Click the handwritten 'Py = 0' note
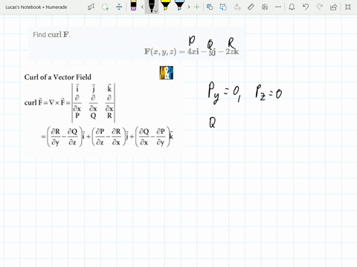357x267 pixels. [x=224, y=93]
